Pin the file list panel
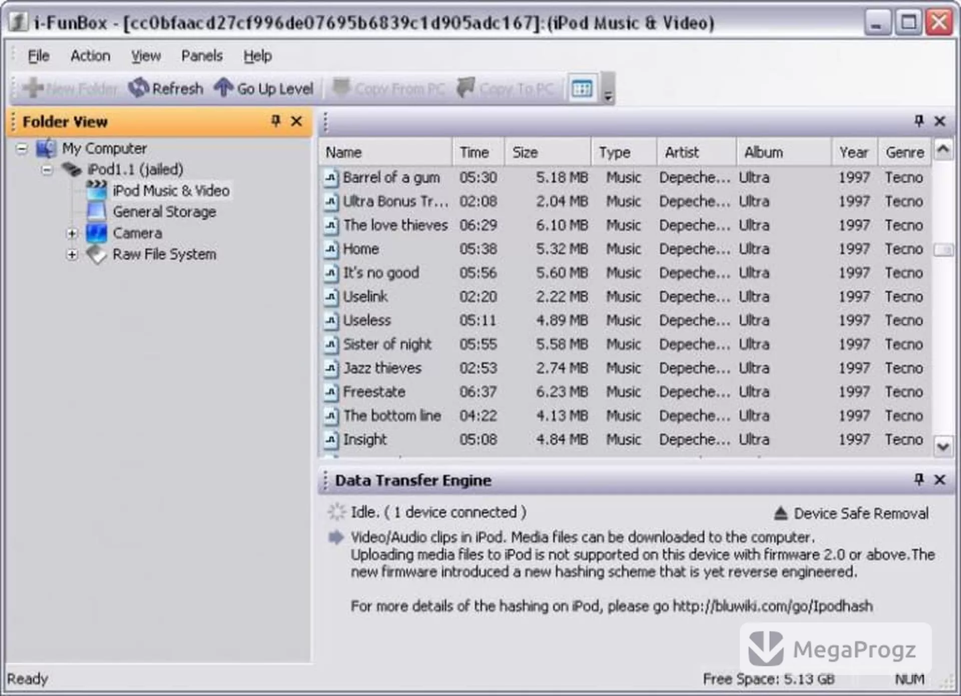The height and width of the screenshot is (696, 961). pyautogui.click(x=919, y=121)
